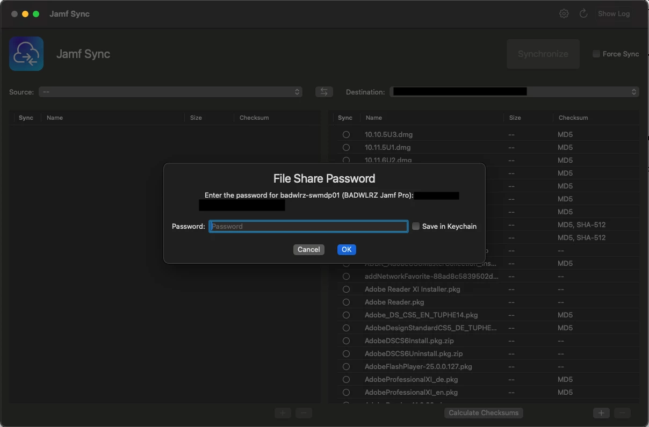This screenshot has height=427, width=649.
Task: Confirm password with OK button
Action: click(347, 249)
